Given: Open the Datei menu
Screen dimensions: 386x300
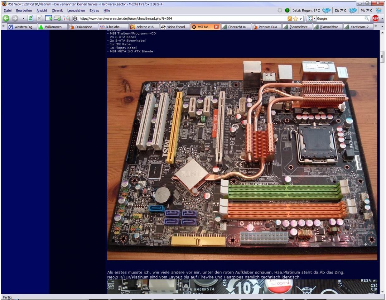Looking at the screenshot, I should coord(7,11).
